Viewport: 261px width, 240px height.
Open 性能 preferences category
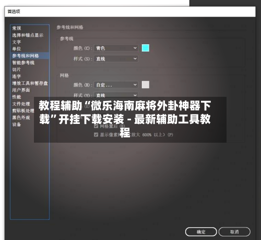(x=17, y=97)
